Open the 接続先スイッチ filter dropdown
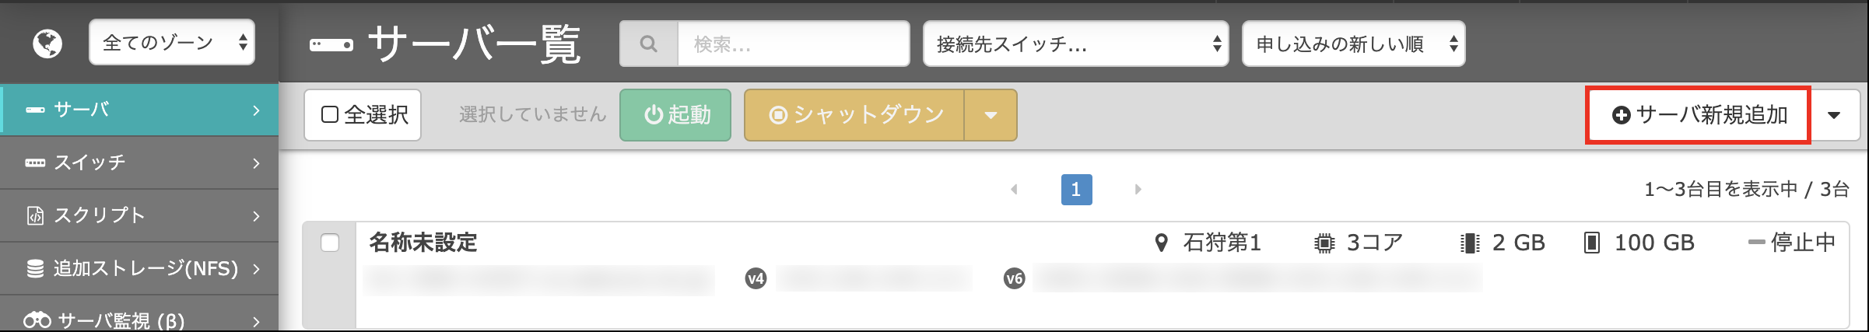 click(1075, 44)
